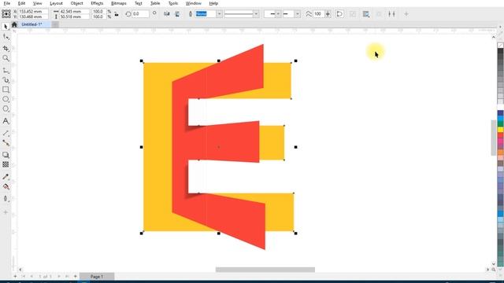This screenshot has height=283, width=504.
Task: Pick the Polygon tool
Action: [x=6, y=108]
